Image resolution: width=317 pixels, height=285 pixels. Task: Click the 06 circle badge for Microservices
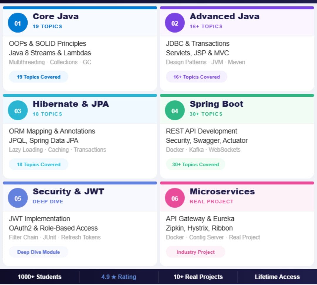[175, 198]
